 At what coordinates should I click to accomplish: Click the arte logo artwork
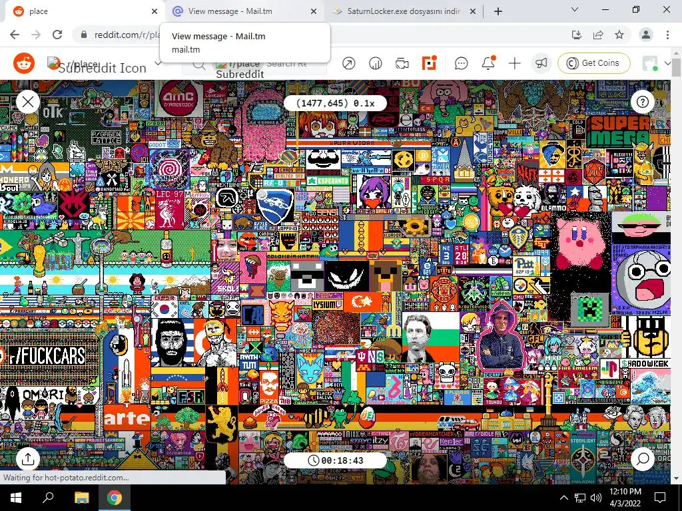[127, 418]
